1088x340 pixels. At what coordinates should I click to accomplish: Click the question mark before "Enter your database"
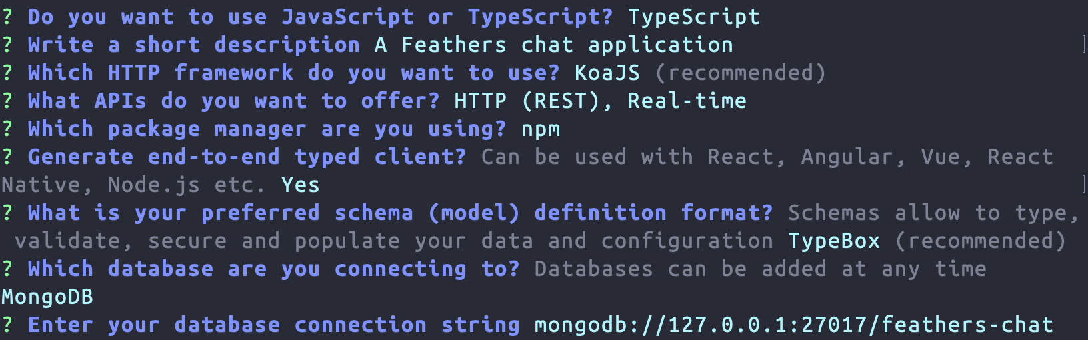(x=7, y=325)
